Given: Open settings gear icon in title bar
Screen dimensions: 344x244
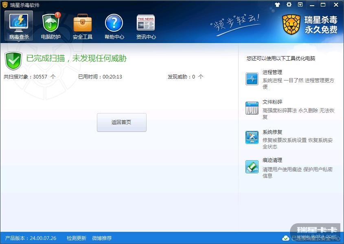Looking at the screenshot, I should click(289, 4).
